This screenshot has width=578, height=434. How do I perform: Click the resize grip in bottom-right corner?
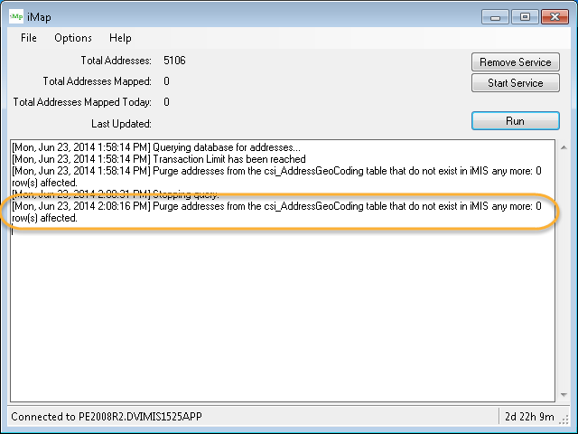point(569,424)
